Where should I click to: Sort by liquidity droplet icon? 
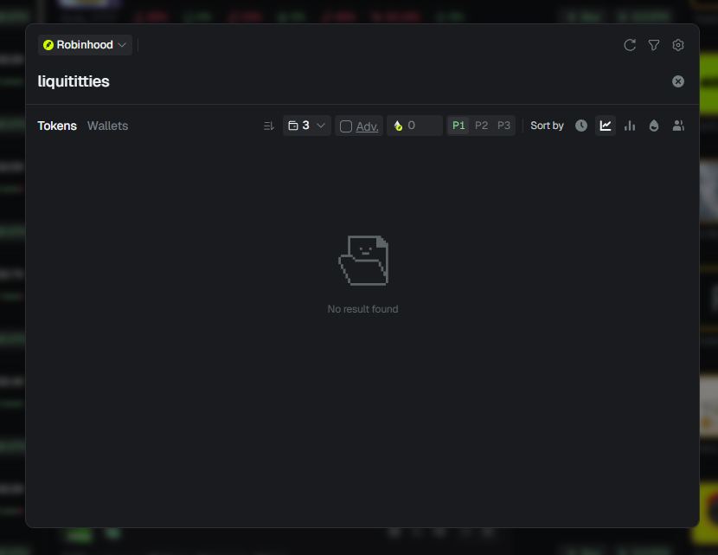(x=654, y=126)
